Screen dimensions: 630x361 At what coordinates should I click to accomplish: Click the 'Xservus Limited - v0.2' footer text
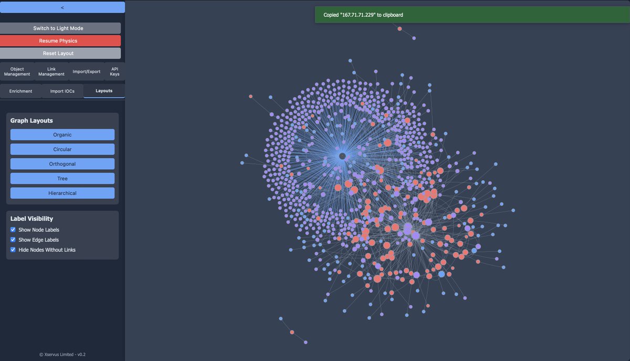point(62,354)
